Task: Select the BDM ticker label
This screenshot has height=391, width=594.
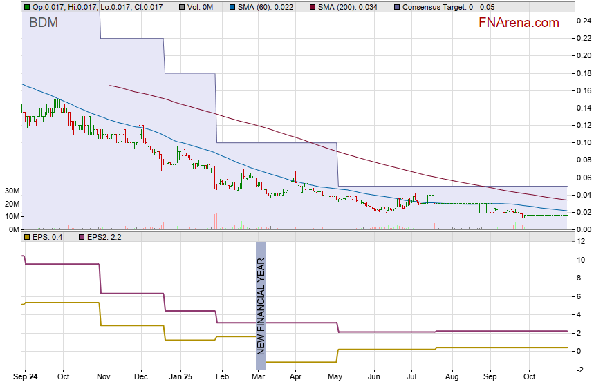Action: [44, 23]
